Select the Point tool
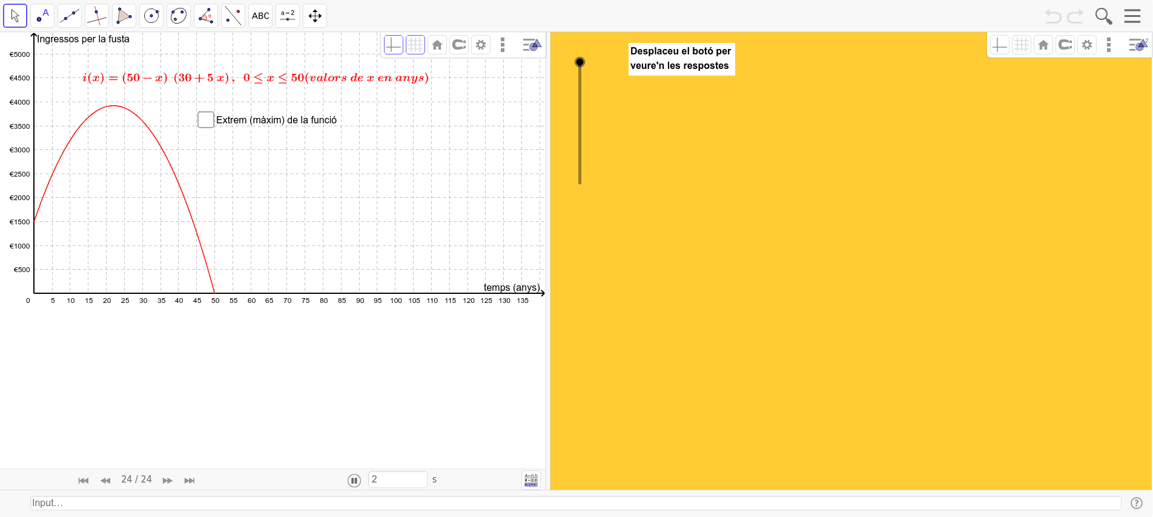This screenshot has width=1153, height=517. tap(42, 16)
